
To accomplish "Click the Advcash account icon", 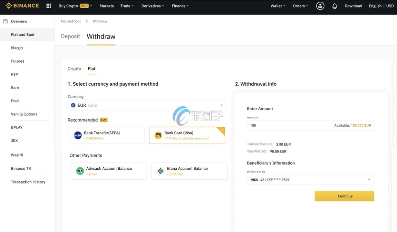I will coord(80,171).
